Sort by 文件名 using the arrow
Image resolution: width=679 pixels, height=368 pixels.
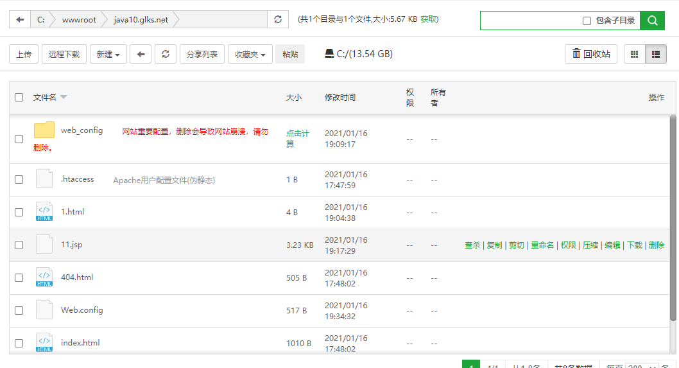click(x=64, y=97)
